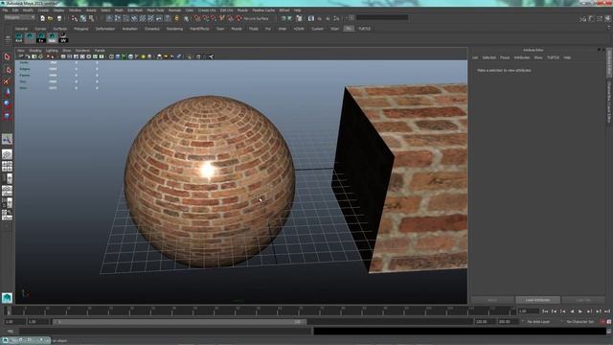The image size is (613, 345).
Task: Choose the Paint Selection tool
Action: coord(7,81)
